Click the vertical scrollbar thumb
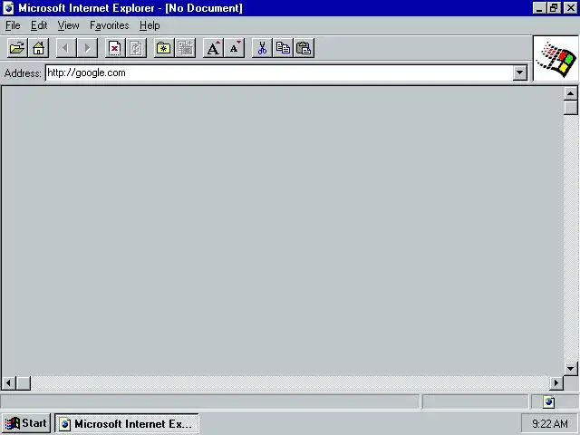The width and height of the screenshot is (580, 435). pyautogui.click(x=571, y=108)
